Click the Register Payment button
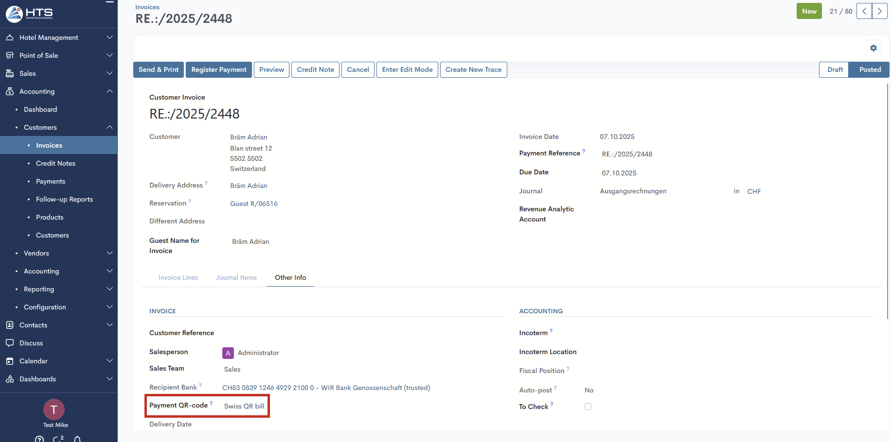This screenshot has height=442, width=891. 219,69
